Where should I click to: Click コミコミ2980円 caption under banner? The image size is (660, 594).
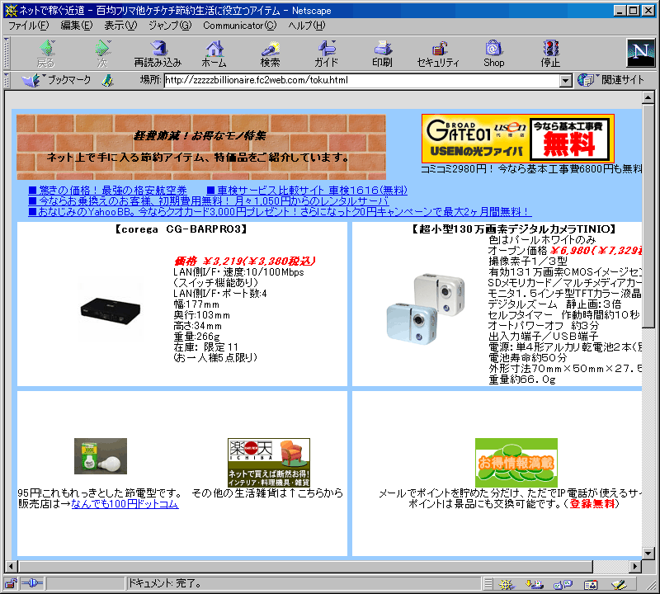[x=531, y=169]
